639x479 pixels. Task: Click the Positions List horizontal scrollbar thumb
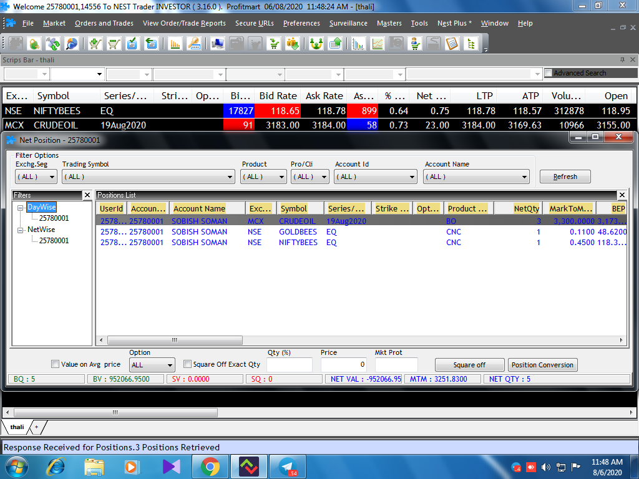tap(175, 340)
